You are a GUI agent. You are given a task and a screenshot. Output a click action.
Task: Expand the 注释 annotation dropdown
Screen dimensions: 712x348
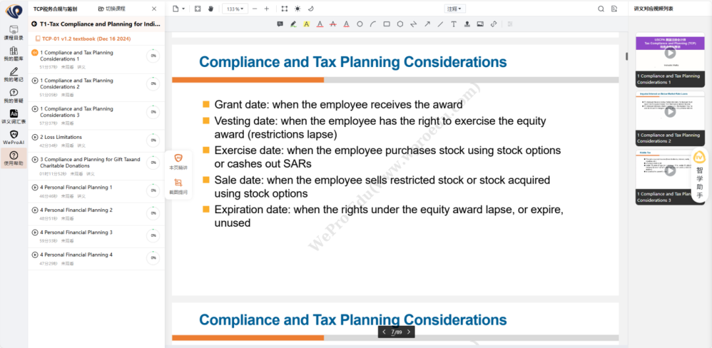455,9
